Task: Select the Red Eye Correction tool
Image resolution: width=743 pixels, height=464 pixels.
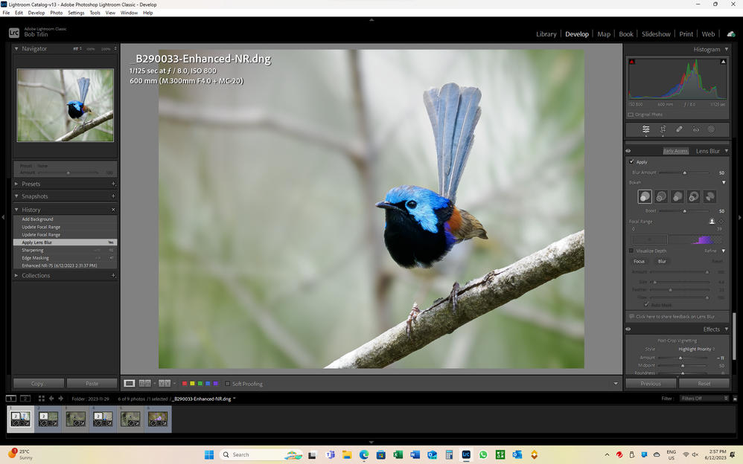Action: (696, 129)
